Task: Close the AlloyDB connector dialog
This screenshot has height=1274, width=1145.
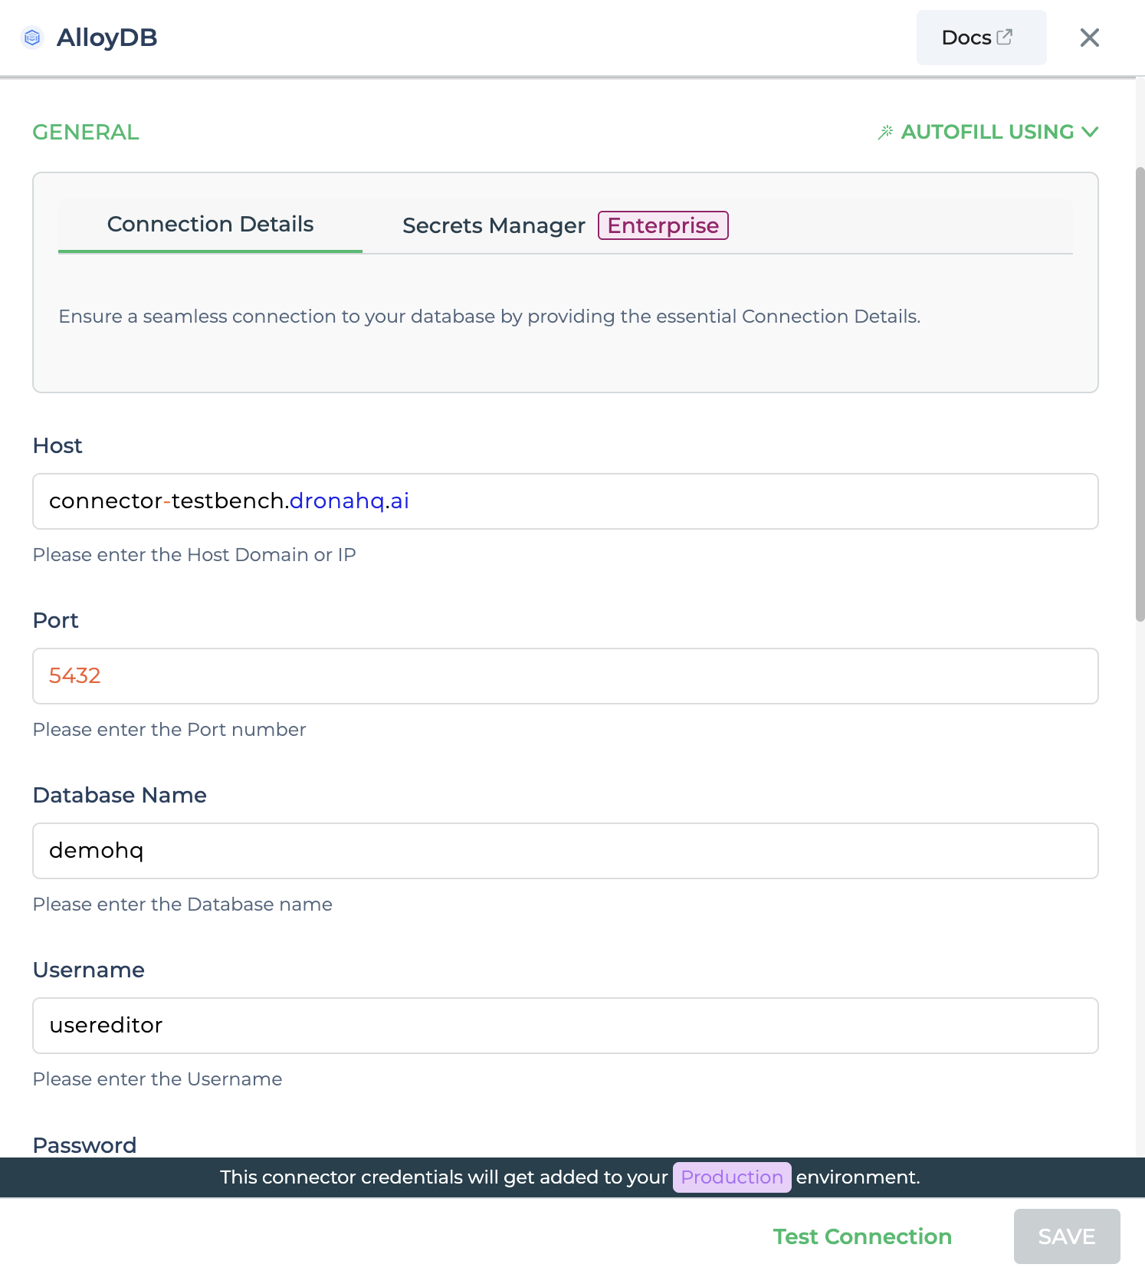Action: tap(1089, 38)
